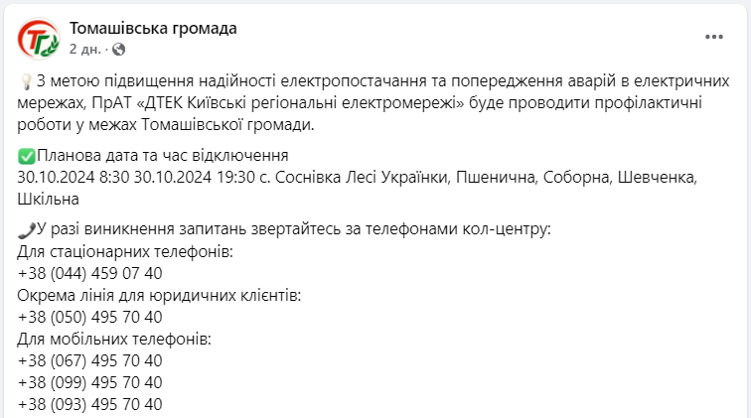
Task: Click "Окрема лінія для юридичних клієнтів:" text
Action: (159, 296)
